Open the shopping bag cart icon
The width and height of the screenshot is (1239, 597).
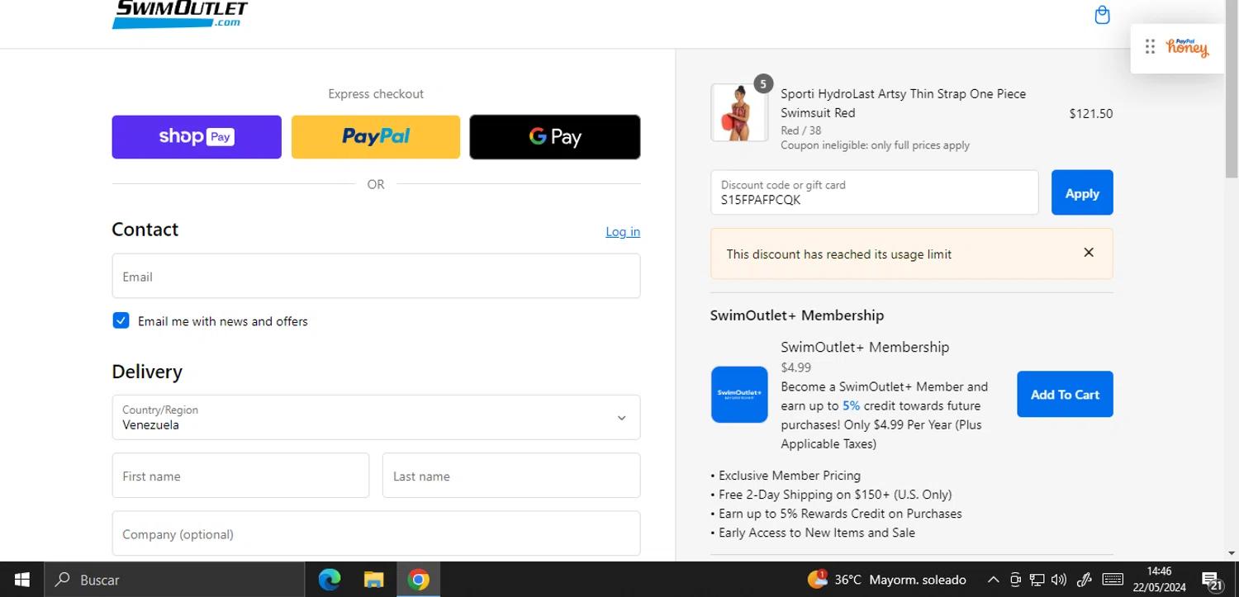(1102, 15)
